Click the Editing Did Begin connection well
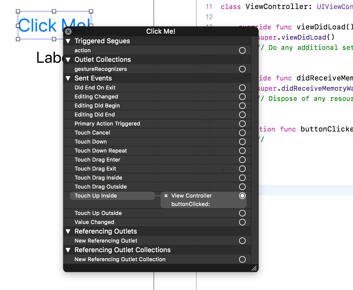 pos(242,105)
